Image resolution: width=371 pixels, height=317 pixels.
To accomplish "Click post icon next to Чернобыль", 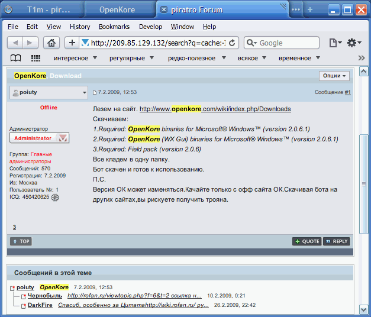I will [23, 296].
